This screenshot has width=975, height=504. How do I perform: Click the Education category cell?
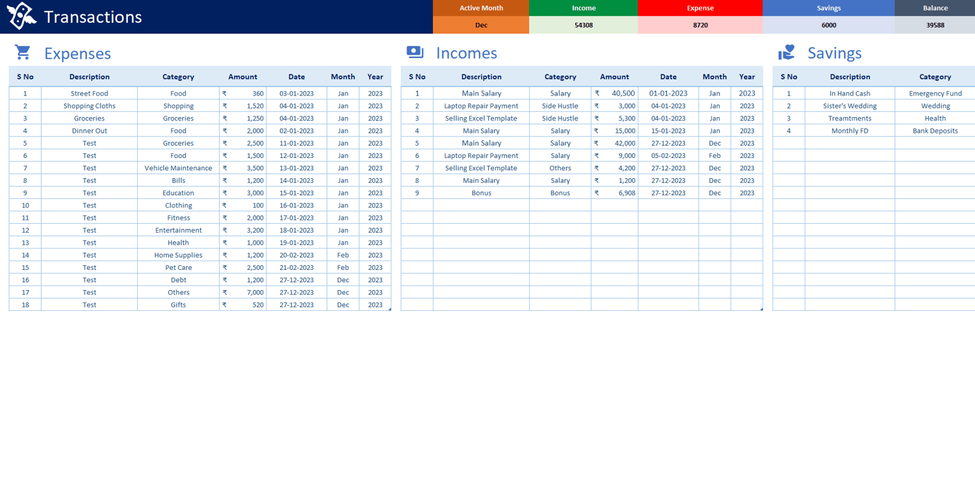pyautogui.click(x=178, y=193)
